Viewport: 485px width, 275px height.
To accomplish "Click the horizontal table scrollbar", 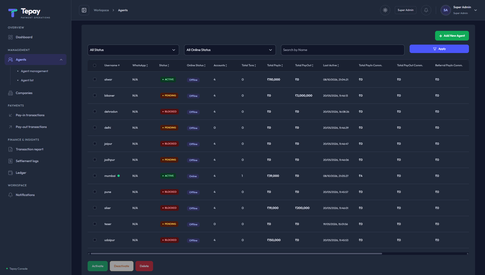I will [236, 254].
